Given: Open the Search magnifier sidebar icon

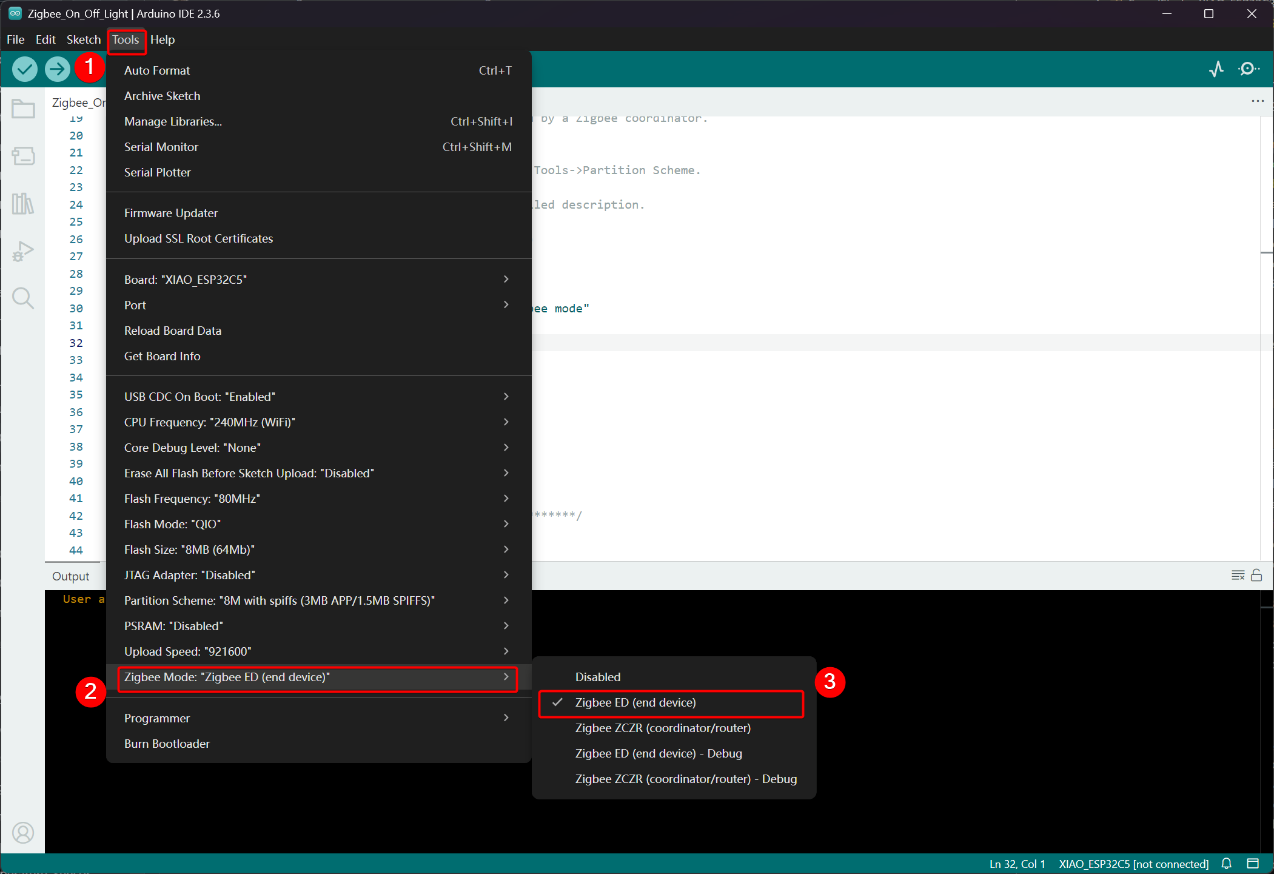Looking at the screenshot, I should click(x=23, y=298).
